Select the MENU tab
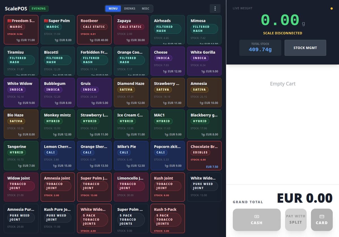 click(x=113, y=8)
